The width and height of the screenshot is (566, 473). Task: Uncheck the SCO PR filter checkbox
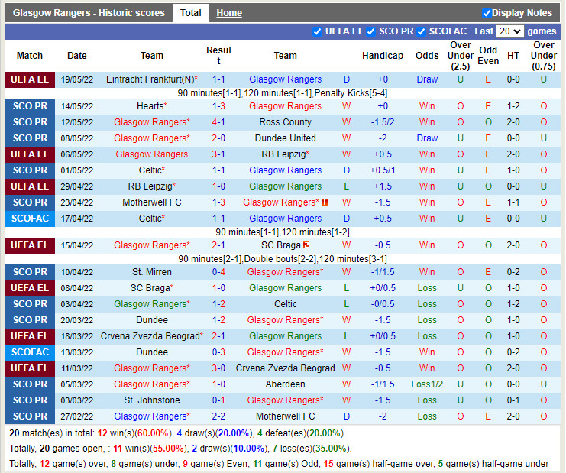click(x=370, y=31)
